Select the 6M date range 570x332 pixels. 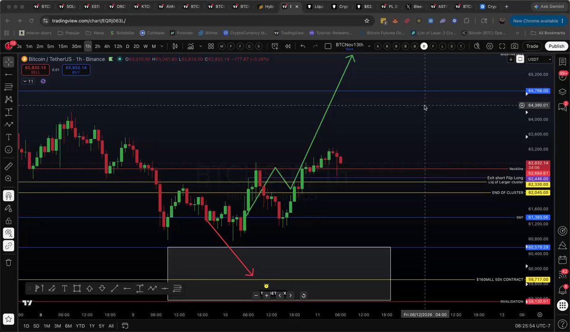pyautogui.click(x=68, y=326)
